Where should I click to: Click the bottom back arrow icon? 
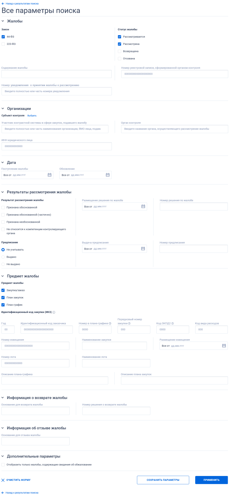click(3, 493)
